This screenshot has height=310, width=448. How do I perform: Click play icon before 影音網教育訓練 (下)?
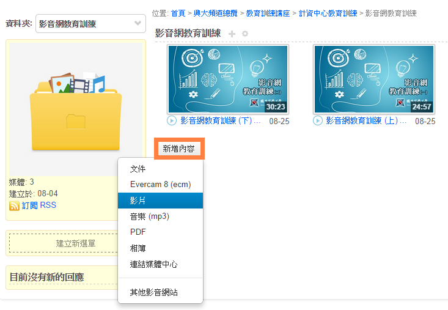coord(172,121)
